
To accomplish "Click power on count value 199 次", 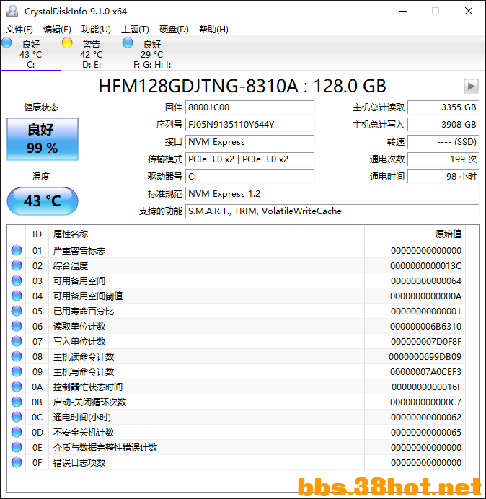I will [443, 159].
